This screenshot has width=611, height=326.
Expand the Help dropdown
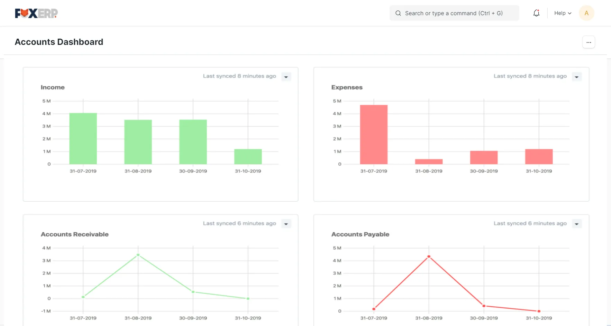point(563,13)
